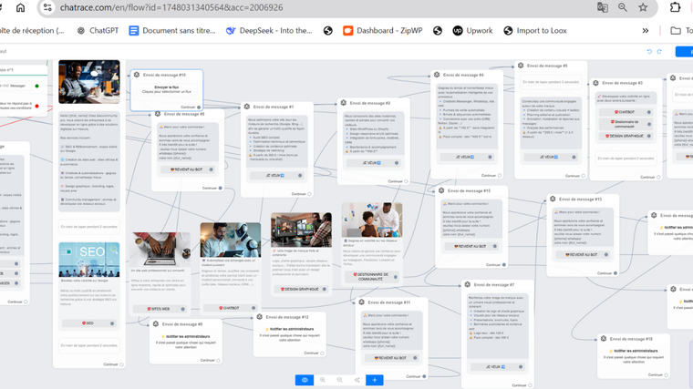Screen dimensions: 693x389
Task: Click the GESTIONNAIRE DE COMMUNAUTÉ card button
Action: pyautogui.click(x=372, y=277)
